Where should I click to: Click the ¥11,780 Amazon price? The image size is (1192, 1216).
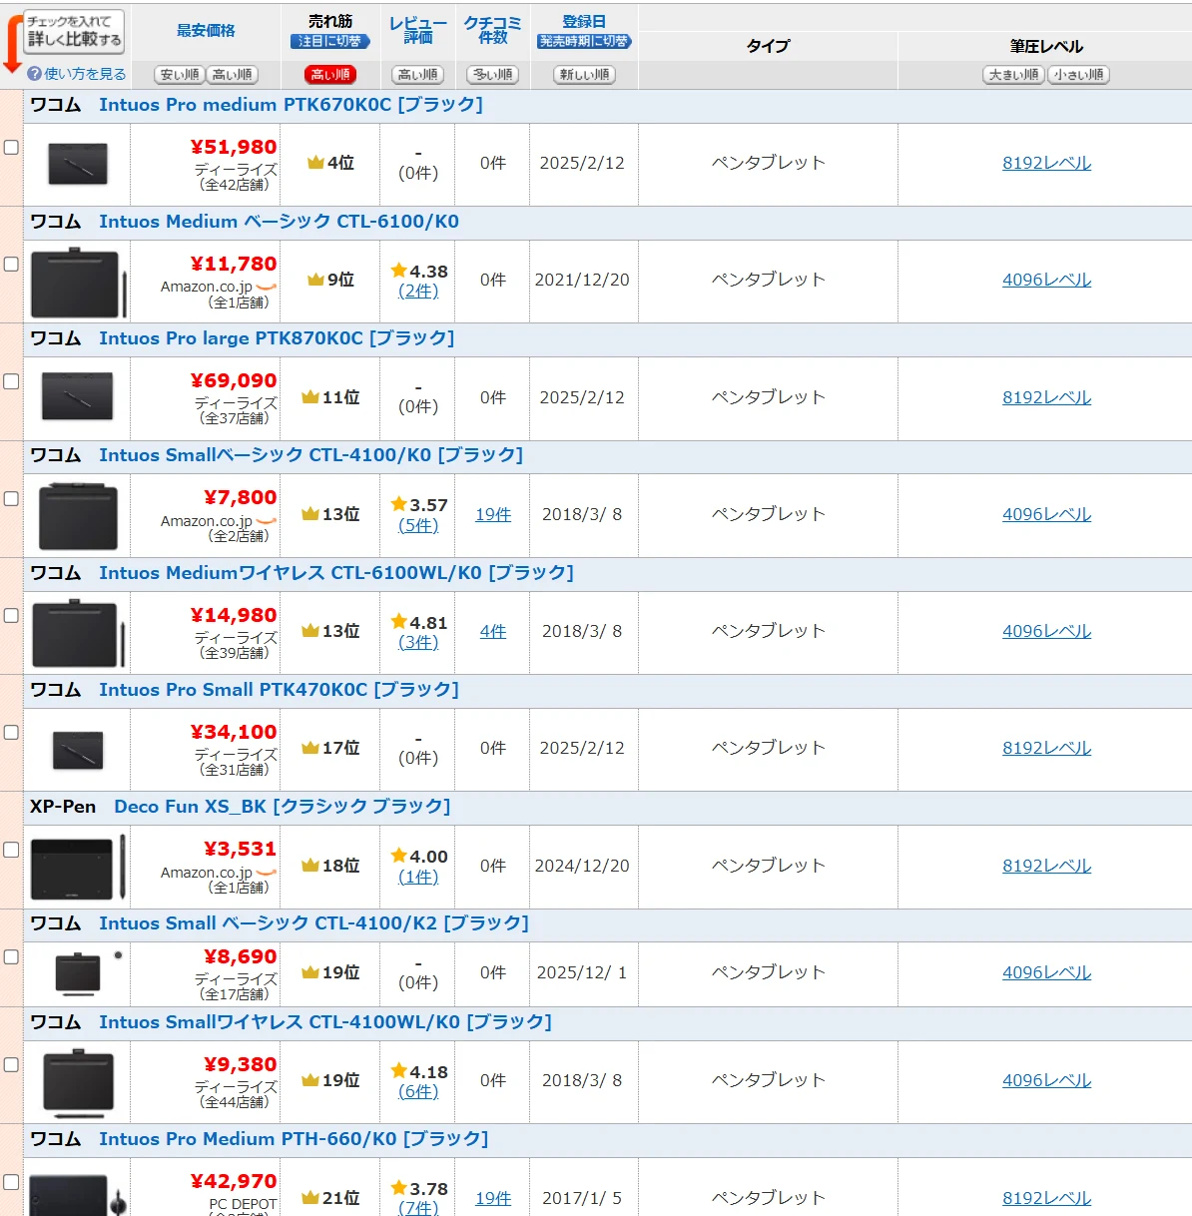234,264
